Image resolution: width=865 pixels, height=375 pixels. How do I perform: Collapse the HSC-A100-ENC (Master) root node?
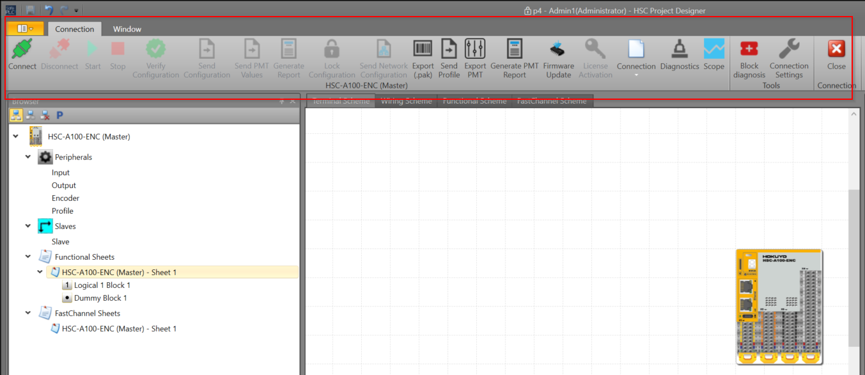16,136
